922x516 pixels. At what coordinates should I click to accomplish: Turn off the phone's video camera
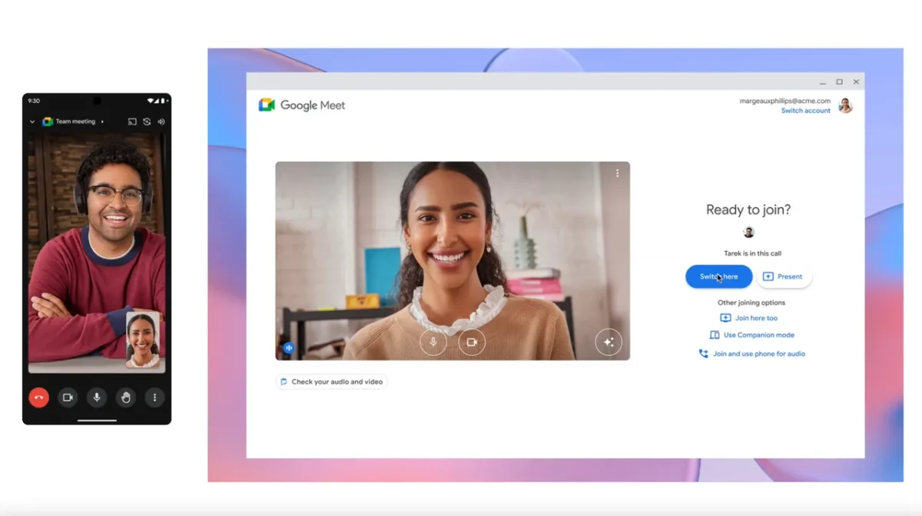coord(68,397)
